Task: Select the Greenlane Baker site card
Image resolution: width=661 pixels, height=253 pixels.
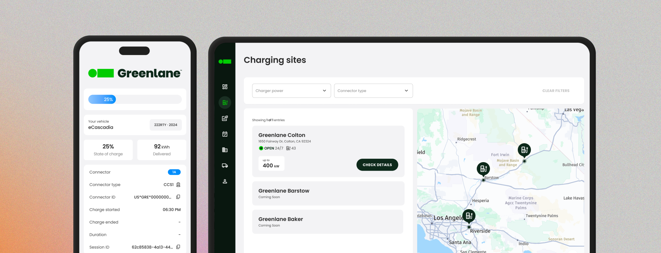Action: 328,222
